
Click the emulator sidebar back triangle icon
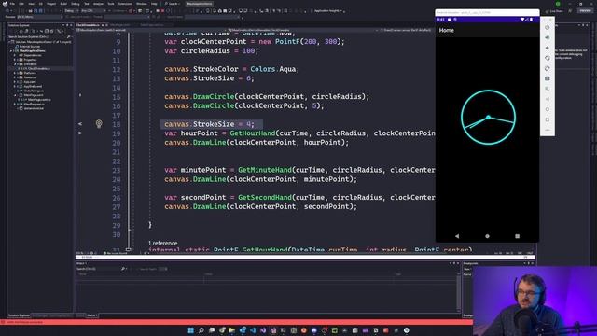[x=548, y=99]
